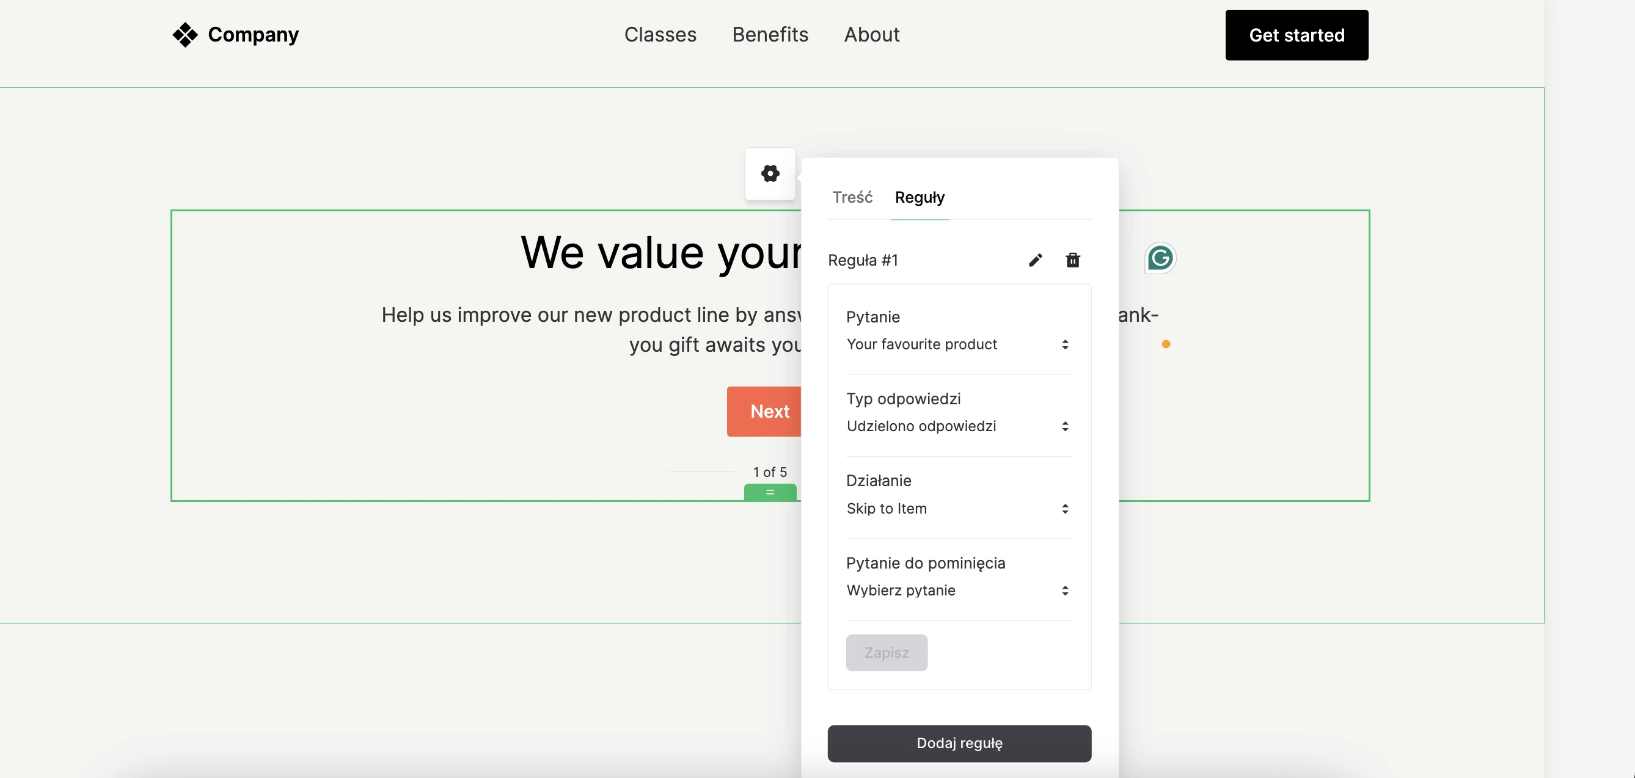The width and height of the screenshot is (1635, 778).
Task: Go to the Benefits nav link
Action: pyautogui.click(x=770, y=35)
